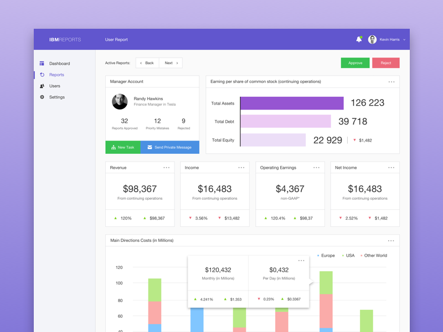Viewport: 443px width, 332px height.
Task: Open notifications via bell icon
Action: point(358,39)
